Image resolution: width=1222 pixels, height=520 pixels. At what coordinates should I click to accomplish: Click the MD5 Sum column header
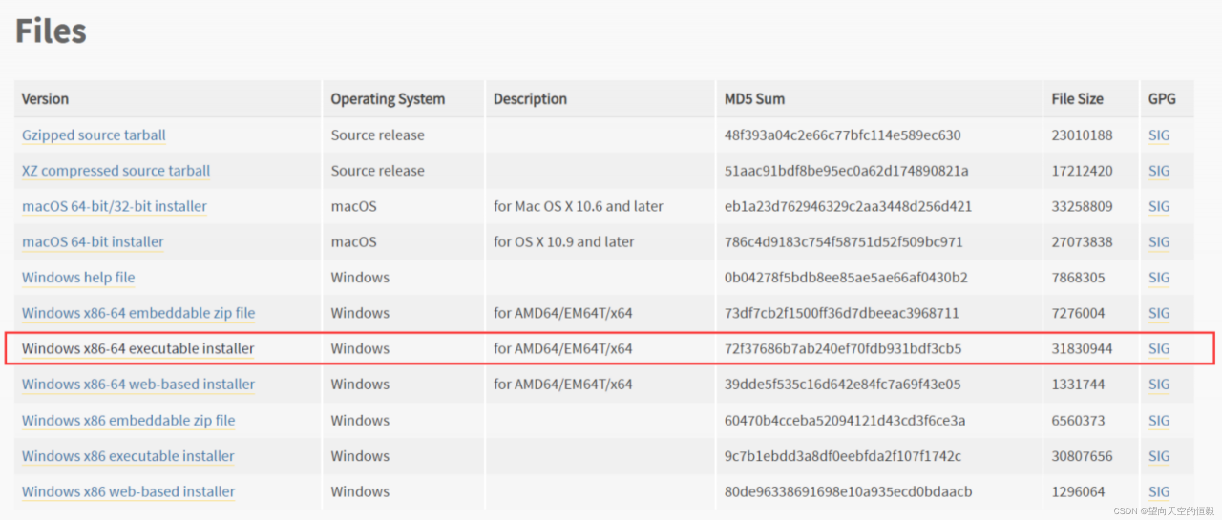point(754,99)
